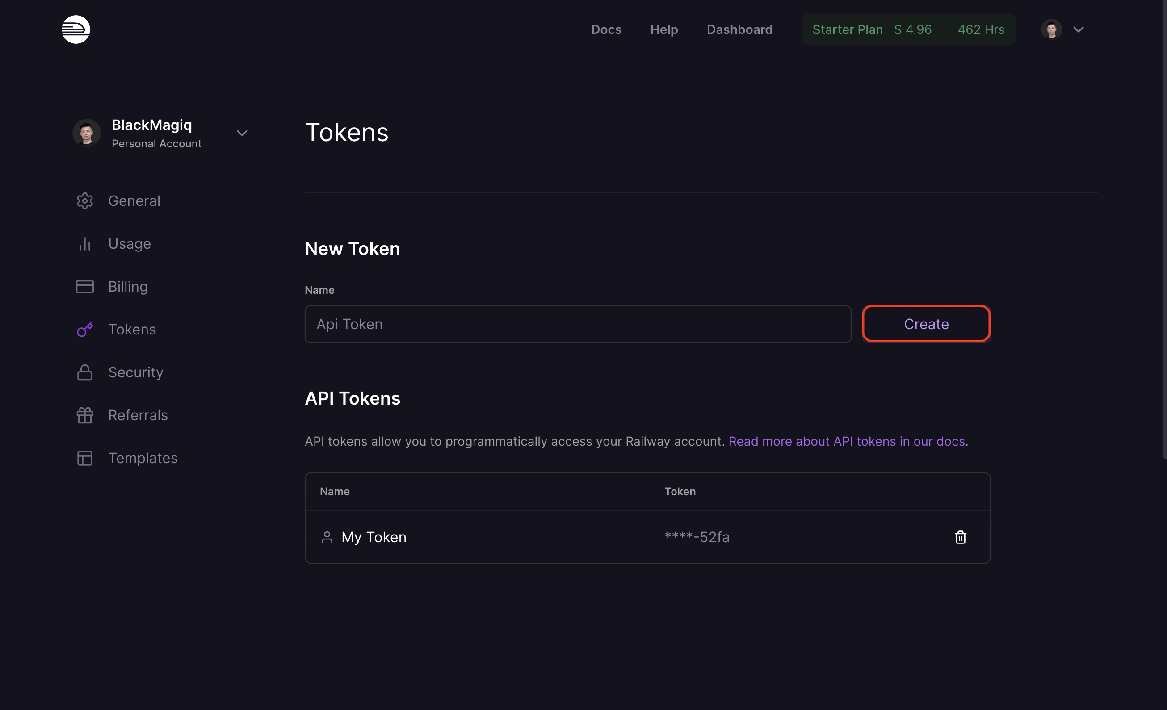Click the Starter Plan label
Viewport: 1167px width, 710px height.
(847, 29)
